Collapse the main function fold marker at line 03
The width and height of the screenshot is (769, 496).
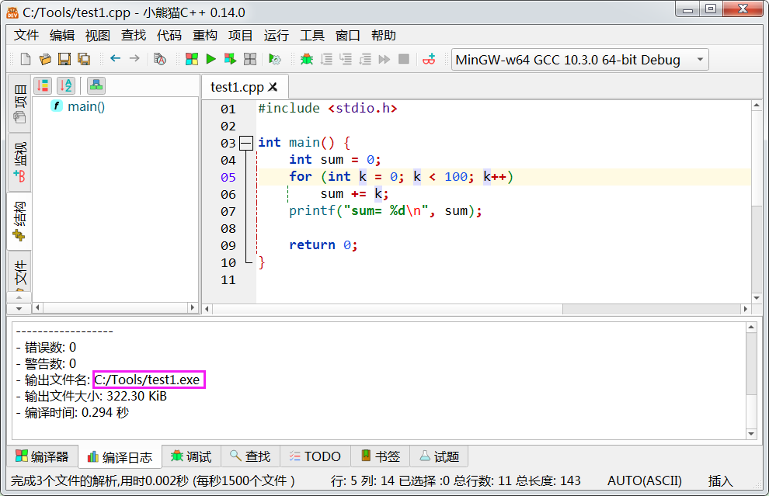pyautogui.click(x=245, y=143)
